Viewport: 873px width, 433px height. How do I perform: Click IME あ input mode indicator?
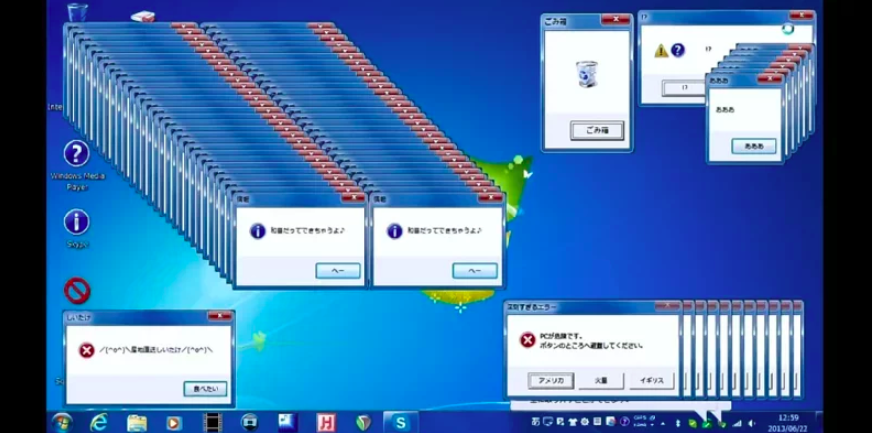click(535, 421)
